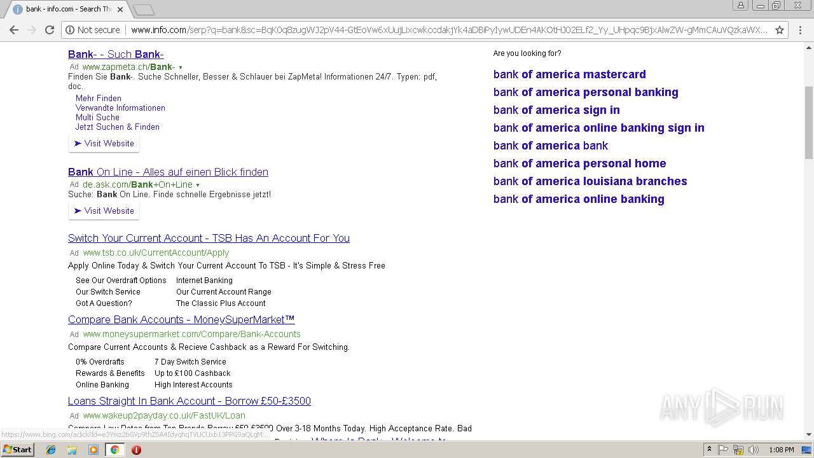The height and width of the screenshot is (458, 814).
Task: Open a new browser tab
Action: (144, 10)
